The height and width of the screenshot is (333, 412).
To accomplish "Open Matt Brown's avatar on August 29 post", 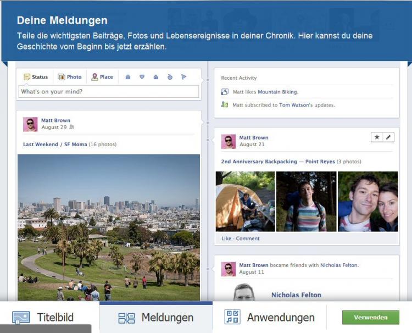I will point(30,124).
